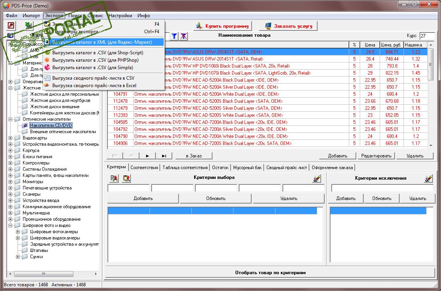Open the Мусорный бак tab
The width and height of the screenshot is (441, 291).
tap(248, 168)
